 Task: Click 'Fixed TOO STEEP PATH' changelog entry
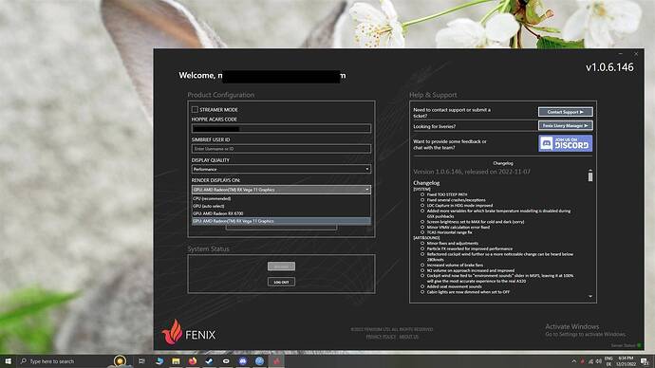pos(447,194)
